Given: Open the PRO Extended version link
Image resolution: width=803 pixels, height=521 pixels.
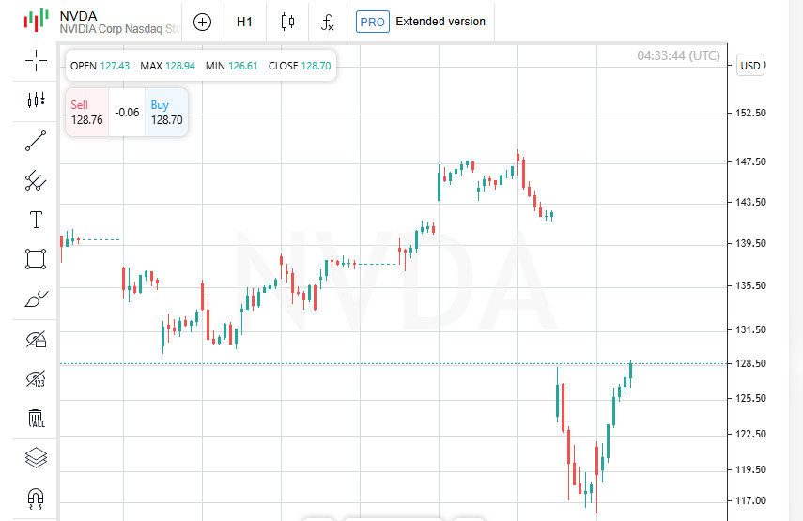Looking at the screenshot, I should (422, 22).
